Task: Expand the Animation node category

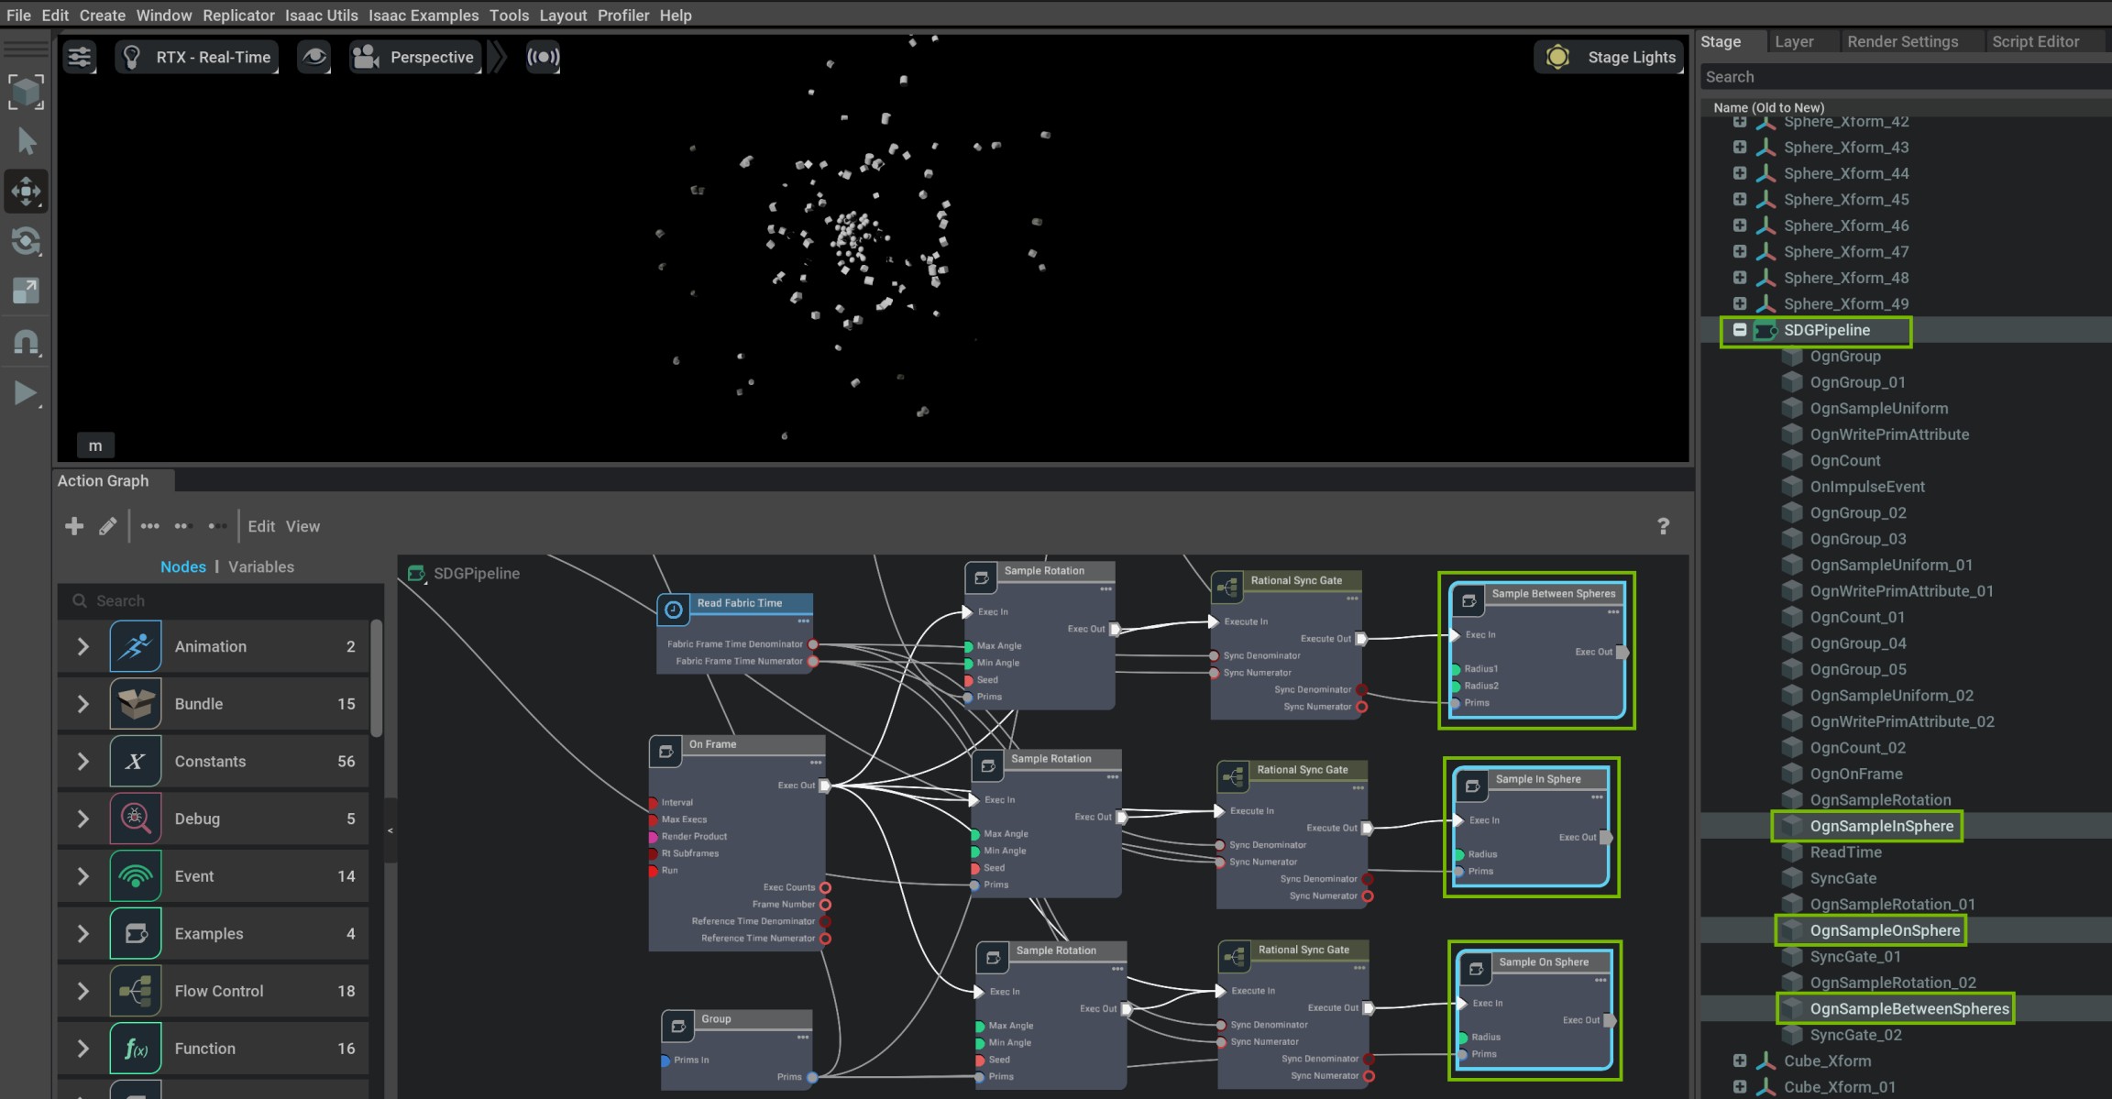Action: tap(82, 646)
